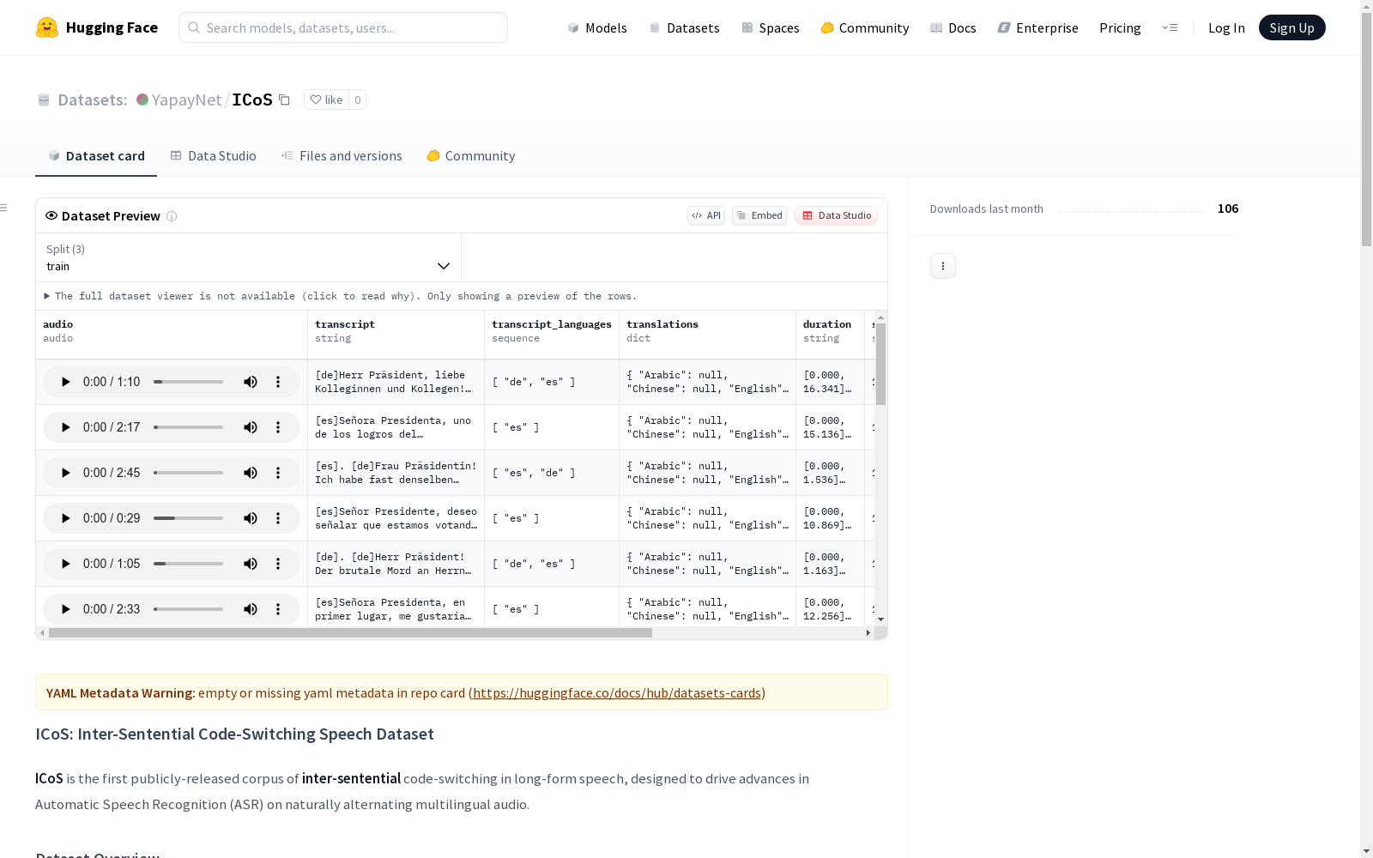The width and height of the screenshot is (1373, 858).
Task: Switch to the Data Studio tab
Action: [213, 155]
